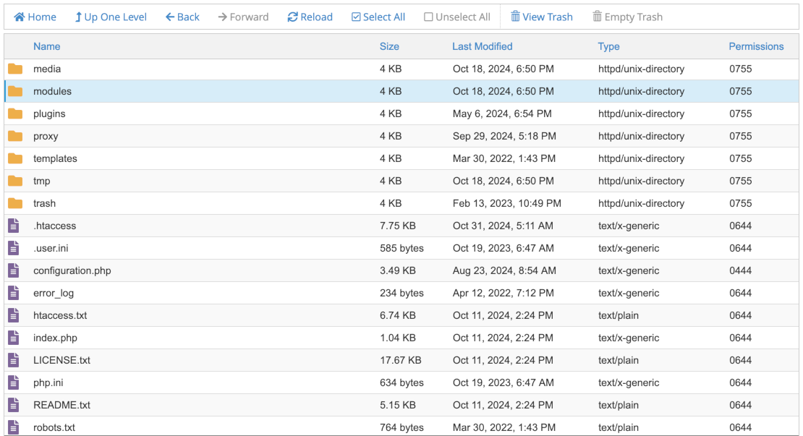Click the file icon beside index.php
This screenshot has height=436, width=803.
click(12, 338)
